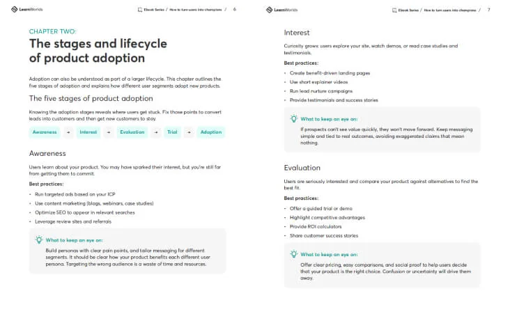510x330 pixels.
Task: Click the page number 7 in the header
Action: click(488, 10)
